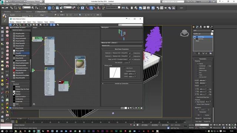Open Rendering menu in main menu bar

click(x=73, y=4)
